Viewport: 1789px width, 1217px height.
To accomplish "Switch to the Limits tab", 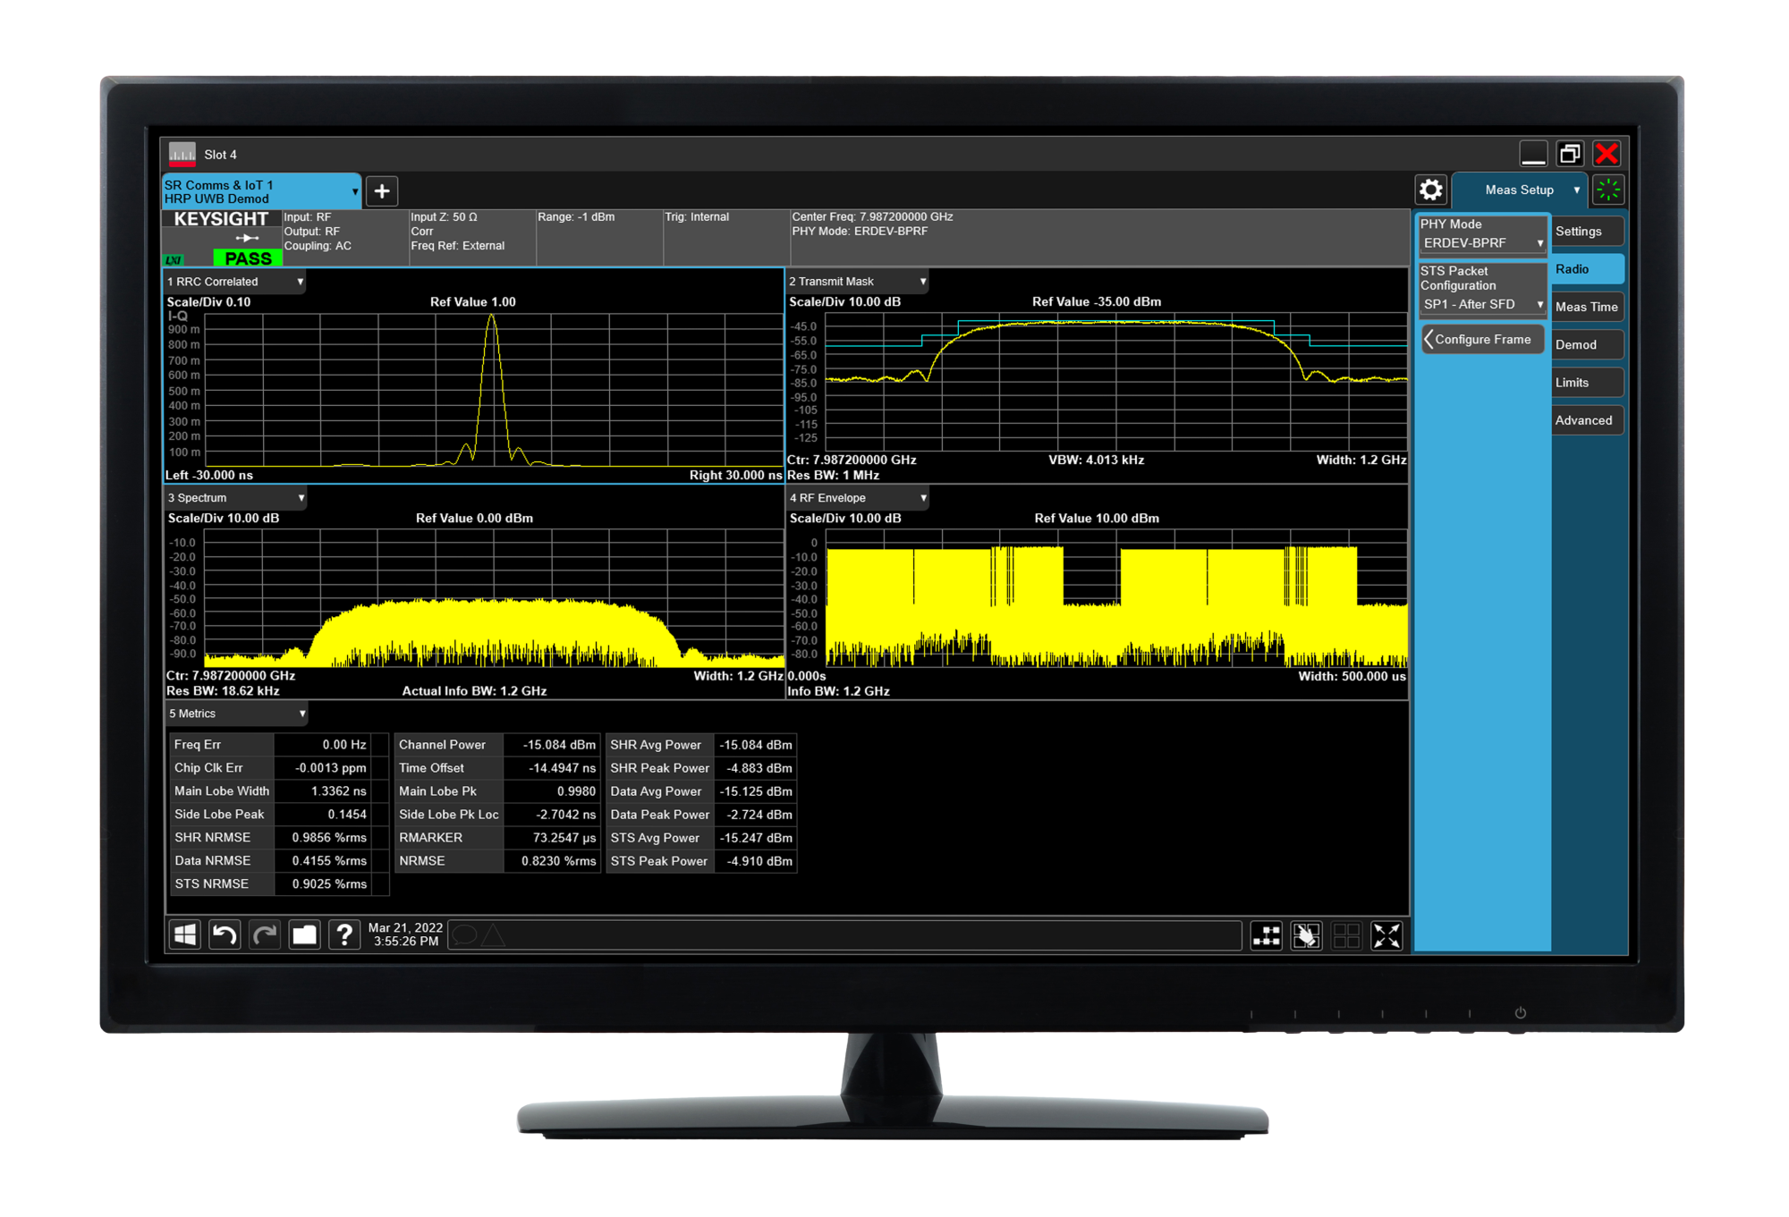I will tap(1586, 383).
